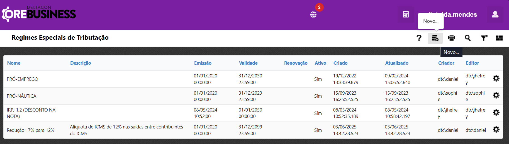Sort by the Atualizado column header
Viewport: 509px width, 144px height.
coord(396,63)
